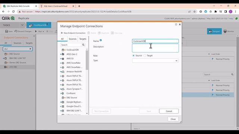
Task: Click Discard Changes in toolbar
Action: coord(23,31)
